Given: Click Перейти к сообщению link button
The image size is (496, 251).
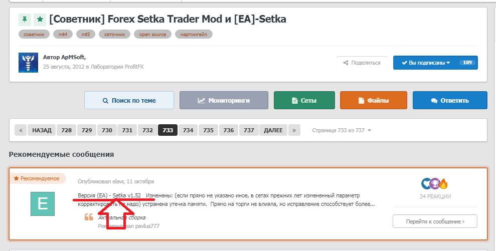Looking at the screenshot, I should pos(435,221).
